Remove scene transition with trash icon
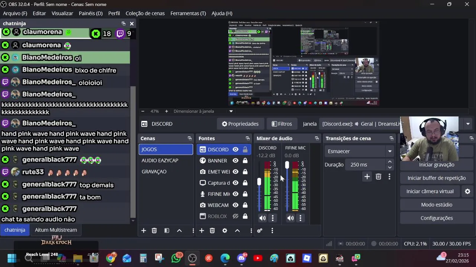 tap(378, 177)
